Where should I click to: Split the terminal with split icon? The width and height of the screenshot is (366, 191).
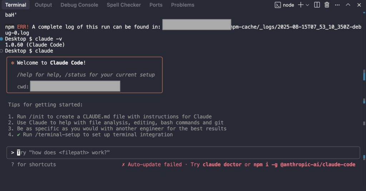[317, 5]
